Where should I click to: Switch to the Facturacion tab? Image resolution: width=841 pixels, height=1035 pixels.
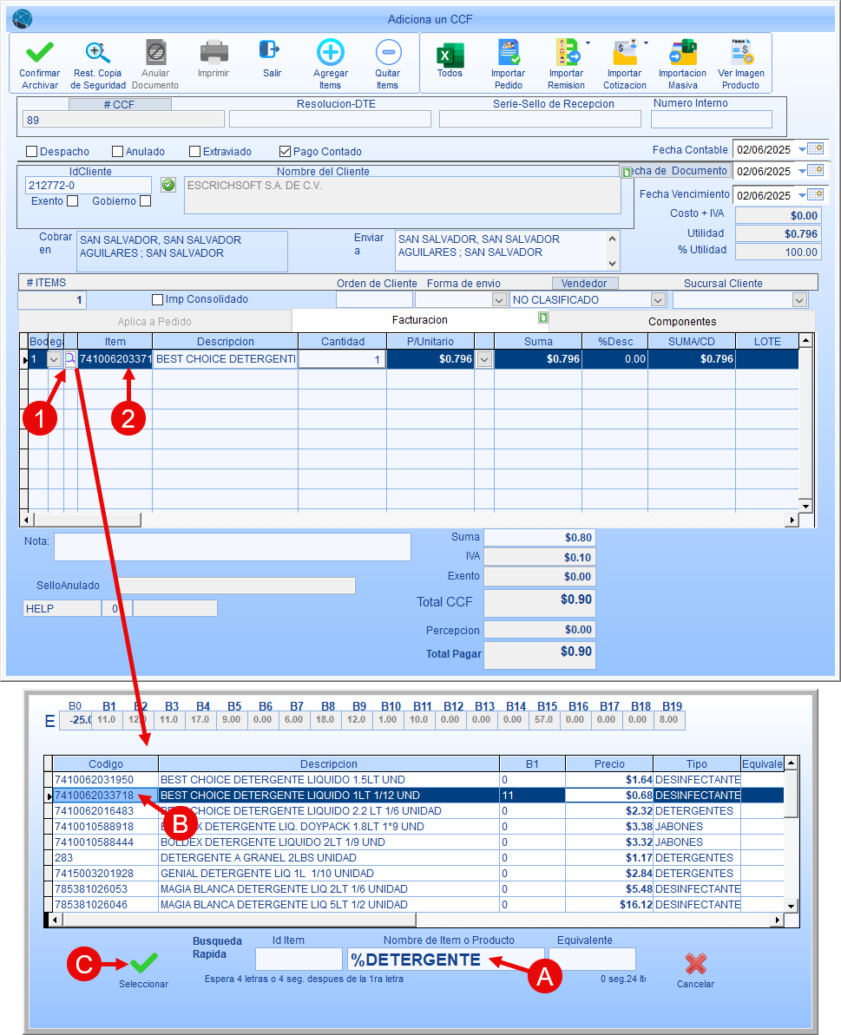click(420, 319)
